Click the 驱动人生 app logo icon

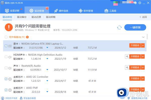click(3, 3)
